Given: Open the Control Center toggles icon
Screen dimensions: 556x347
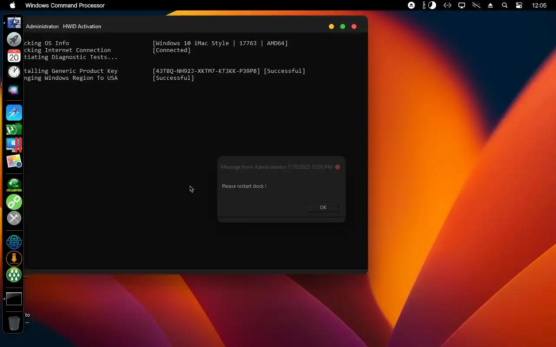Looking at the screenshot, I should click(519, 5).
